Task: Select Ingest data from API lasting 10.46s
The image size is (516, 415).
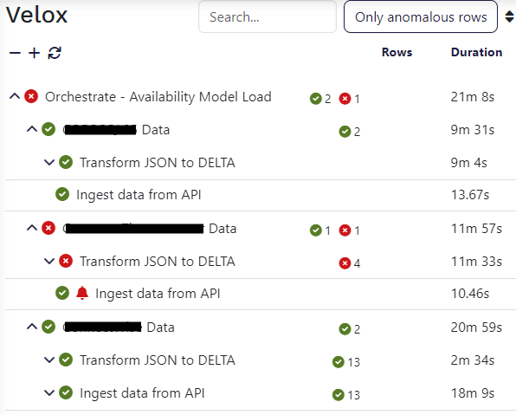Action: point(158,294)
